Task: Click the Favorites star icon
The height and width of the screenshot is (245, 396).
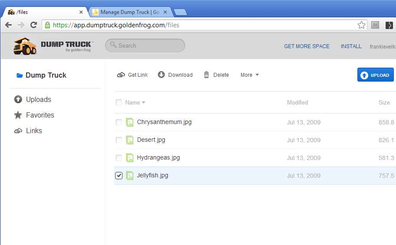Action: click(18, 115)
